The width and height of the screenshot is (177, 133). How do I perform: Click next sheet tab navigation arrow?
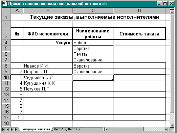(12, 129)
